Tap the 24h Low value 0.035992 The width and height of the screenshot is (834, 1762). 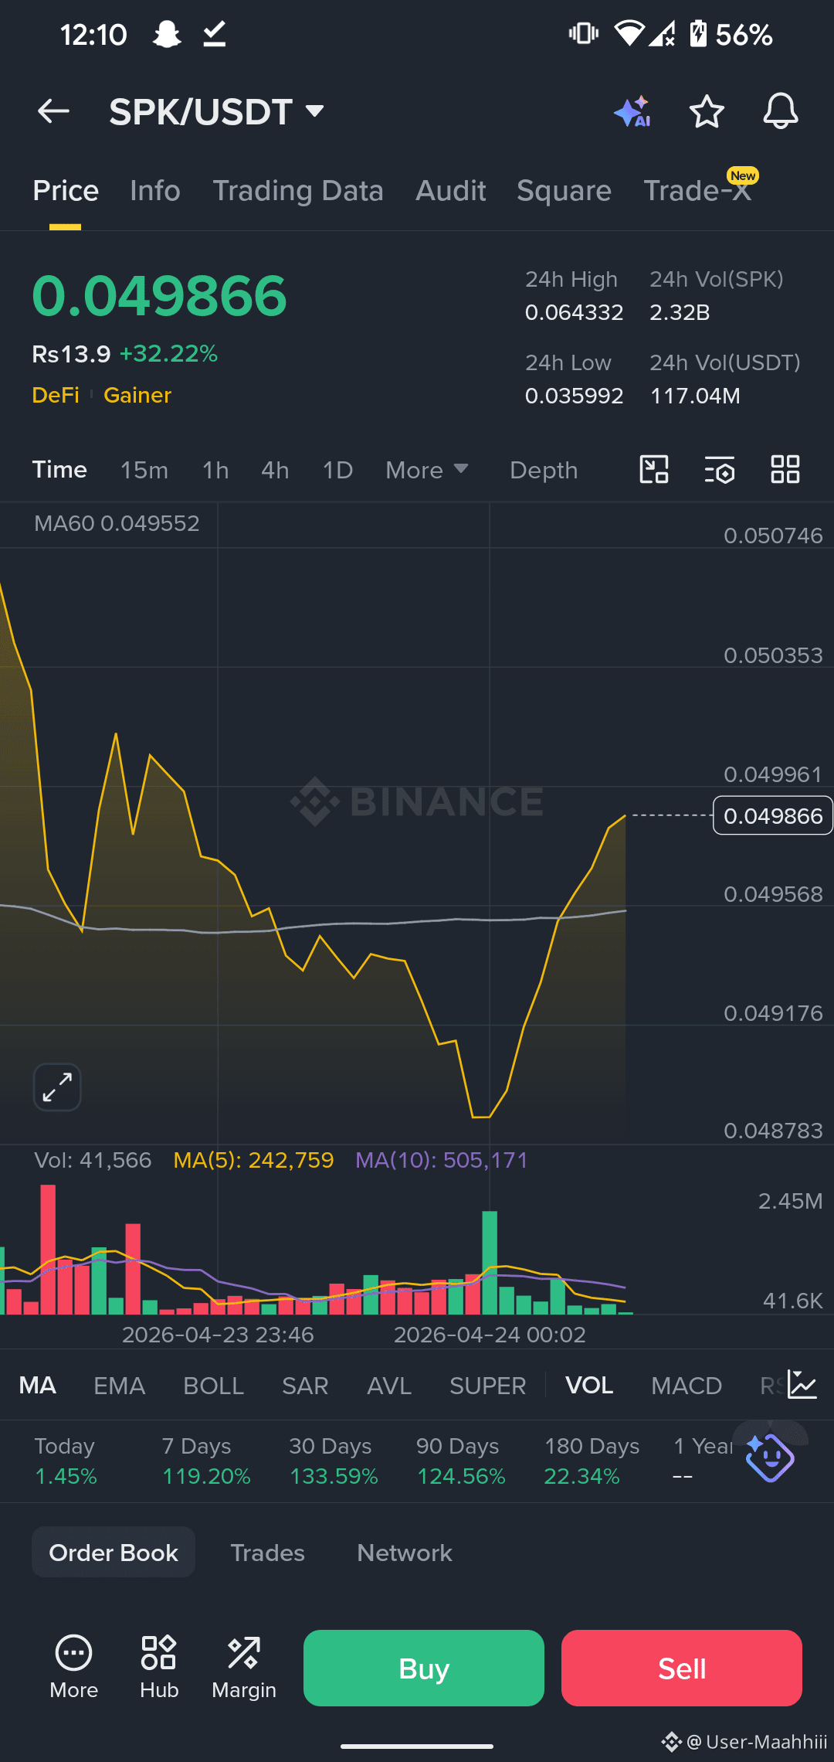click(574, 396)
